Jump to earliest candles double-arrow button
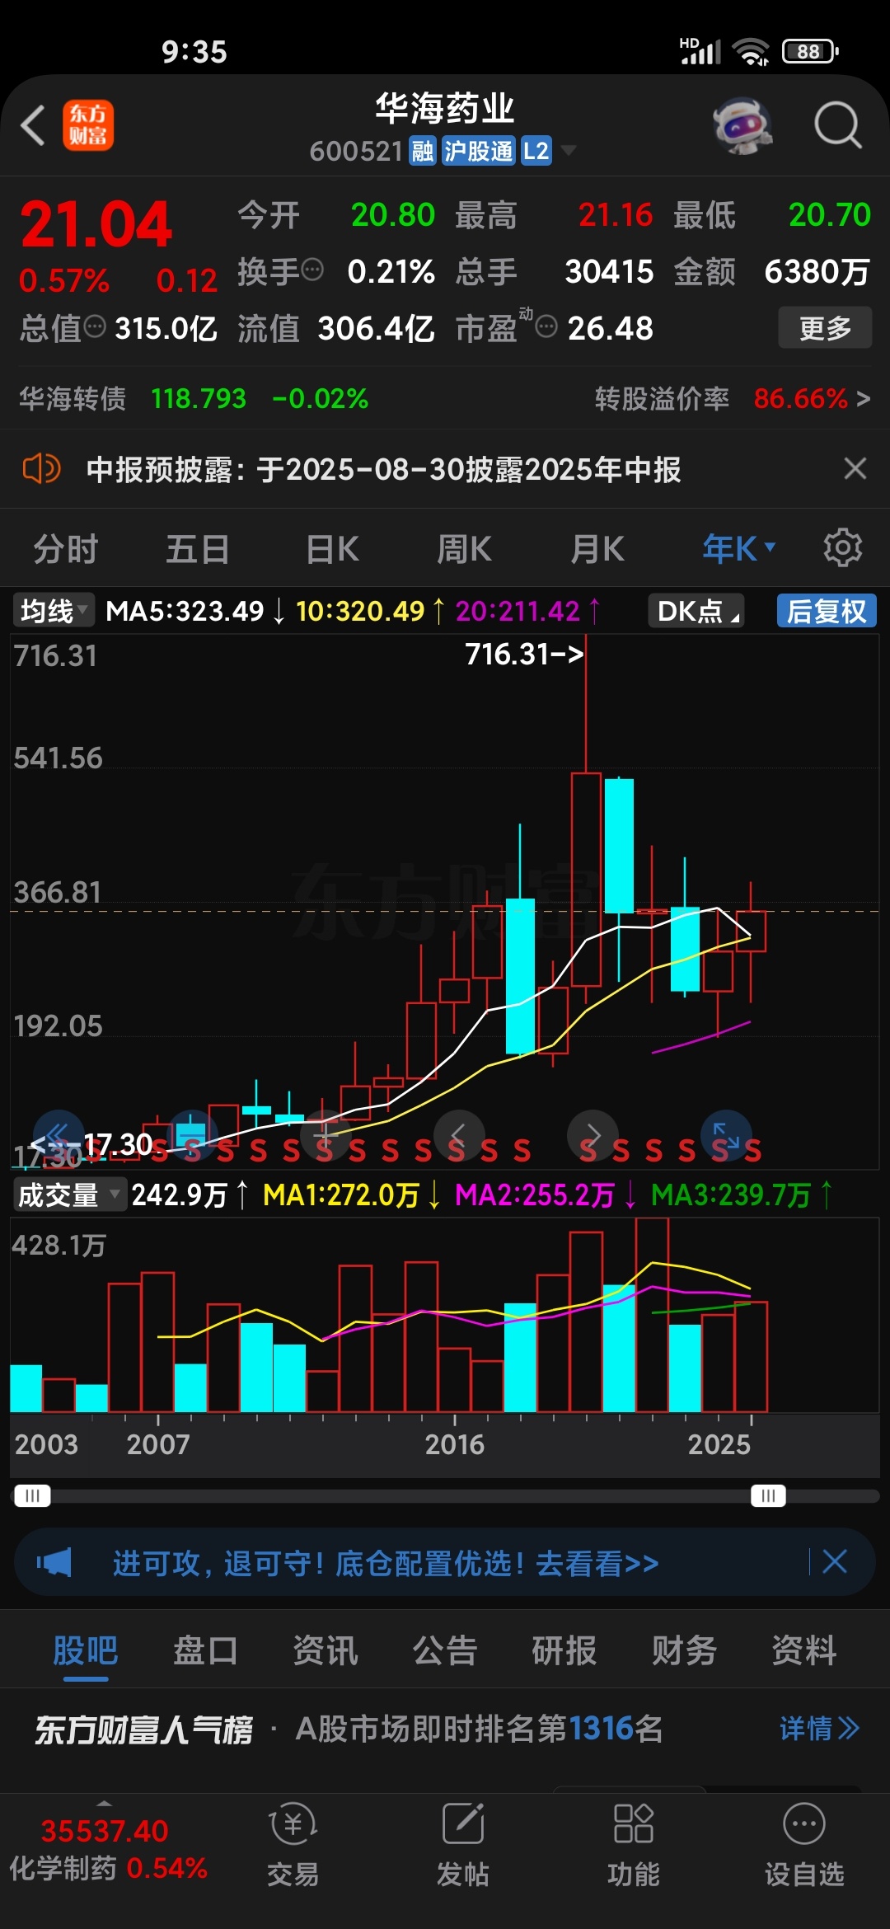This screenshot has height=1929, width=890. (x=59, y=1136)
